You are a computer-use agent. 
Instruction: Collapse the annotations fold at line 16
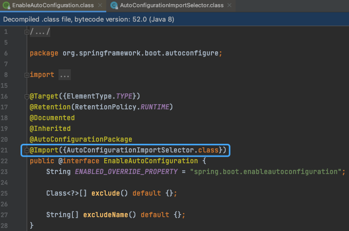coord(27,97)
